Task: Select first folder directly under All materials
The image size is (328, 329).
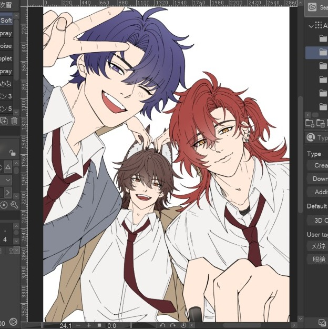Action: [323, 38]
